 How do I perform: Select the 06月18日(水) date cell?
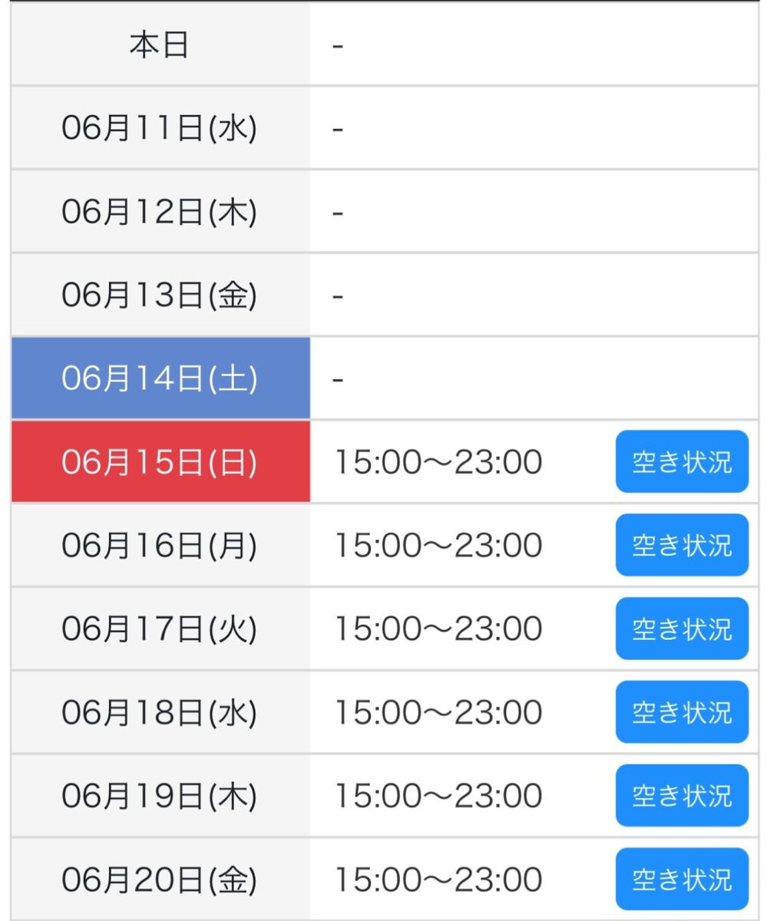pyautogui.click(x=160, y=712)
